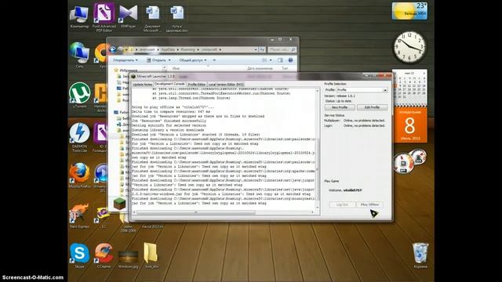Go back in the Explorer window
The image size is (502, 282).
click(x=113, y=49)
